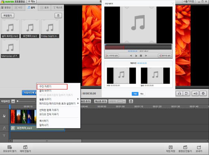Viewport: 209px width, 155px height.
Task: Select the Memories of P... music thumbnail
Action: click(x=10, y=49)
